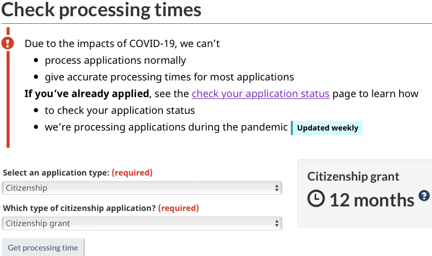432x256 pixels.
Task: Click the Select an application type label
Action: point(56,173)
